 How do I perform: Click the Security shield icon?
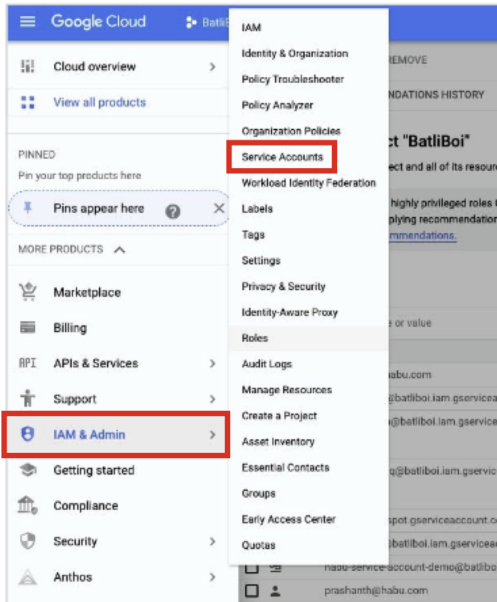coord(28,541)
